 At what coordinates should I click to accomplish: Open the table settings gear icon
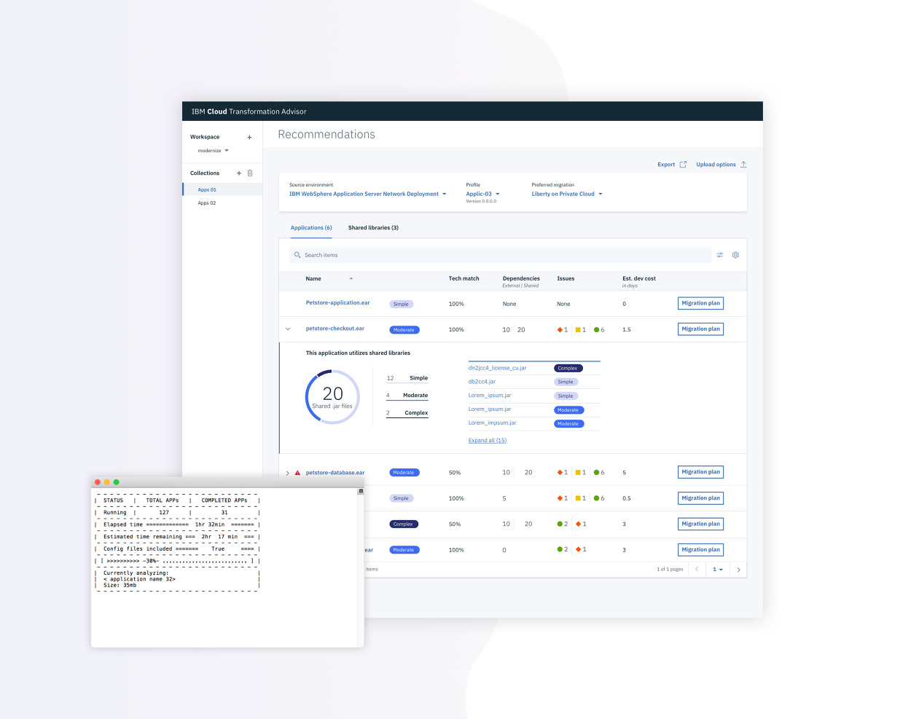pos(735,255)
